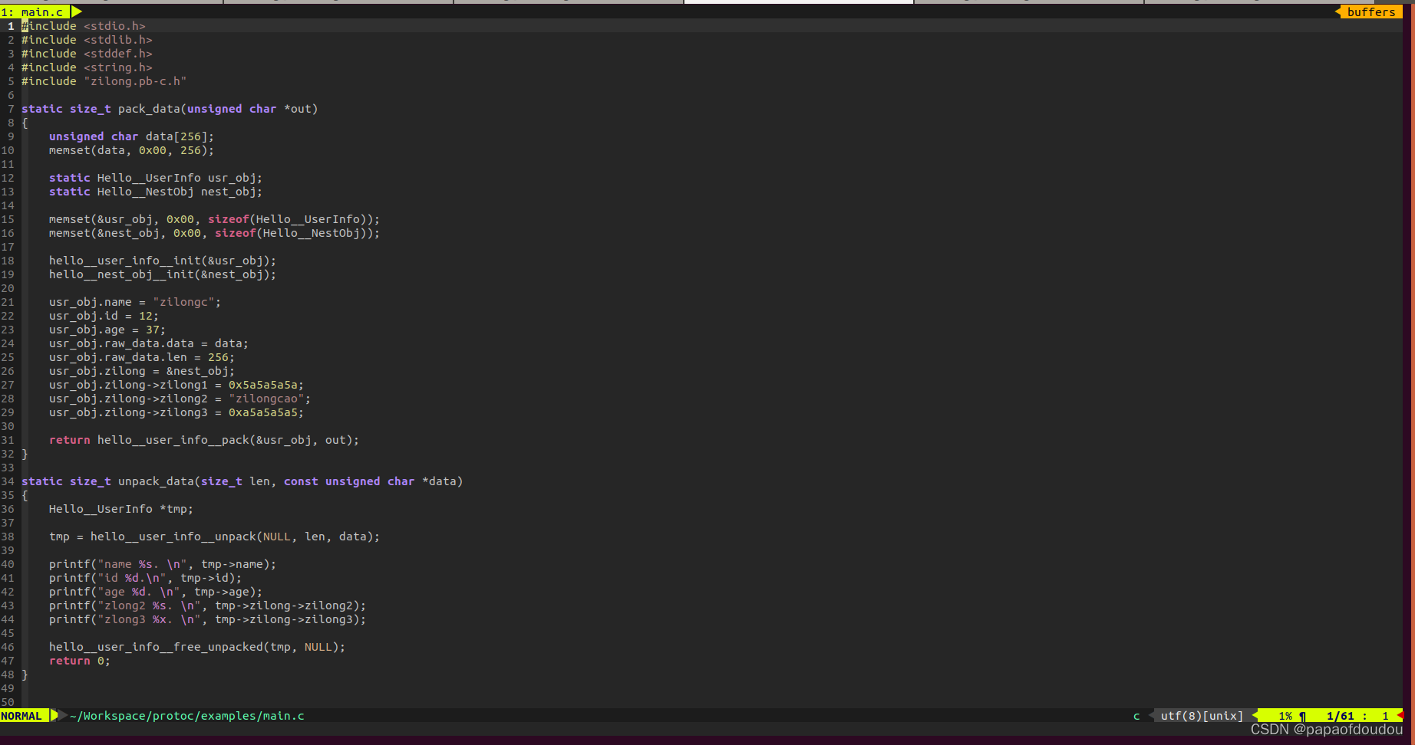Click line number 7 in gutter
The image size is (1415, 745).
click(11, 109)
